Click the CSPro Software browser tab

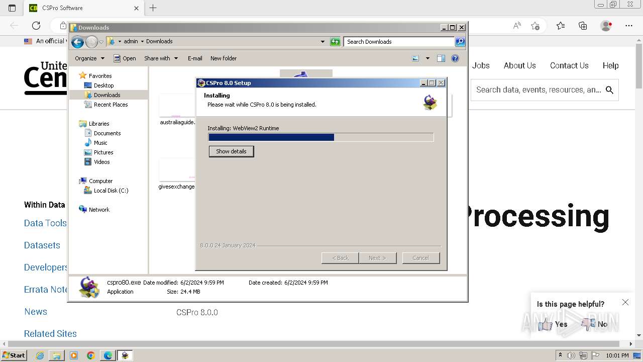(84, 8)
